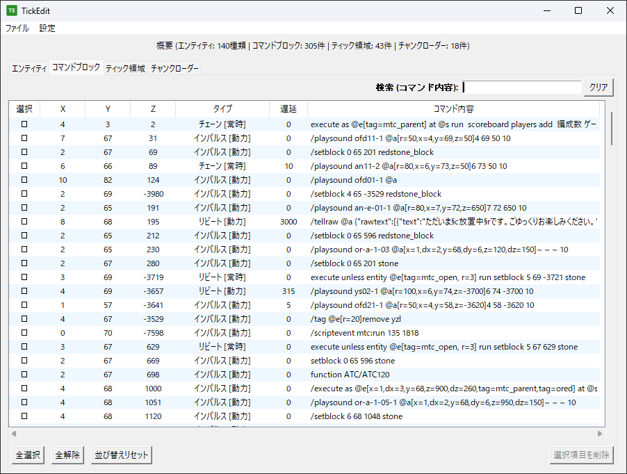This screenshot has height=474, width=627.
Task: Minimize the TickEdit window
Action: pos(547,11)
